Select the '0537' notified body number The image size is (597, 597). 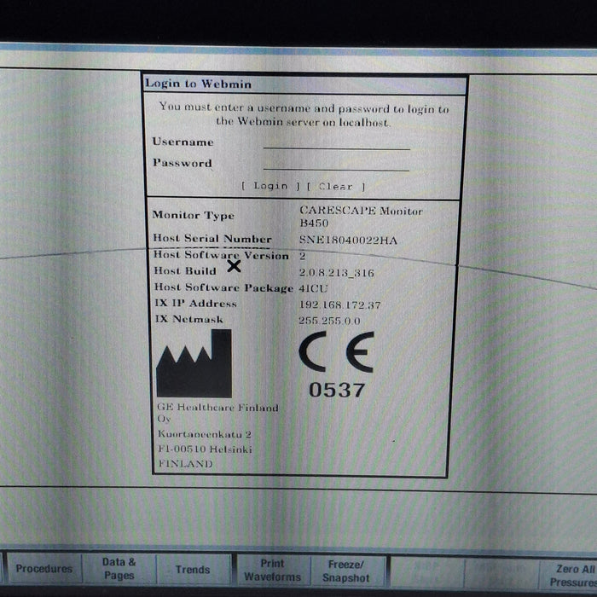click(x=337, y=391)
